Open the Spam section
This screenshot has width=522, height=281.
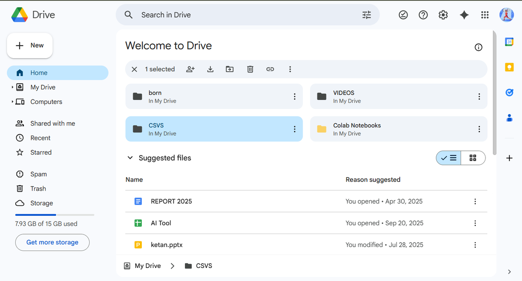coord(38,174)
